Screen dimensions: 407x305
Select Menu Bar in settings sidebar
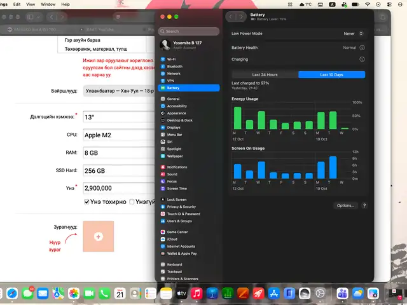(189, 135)
